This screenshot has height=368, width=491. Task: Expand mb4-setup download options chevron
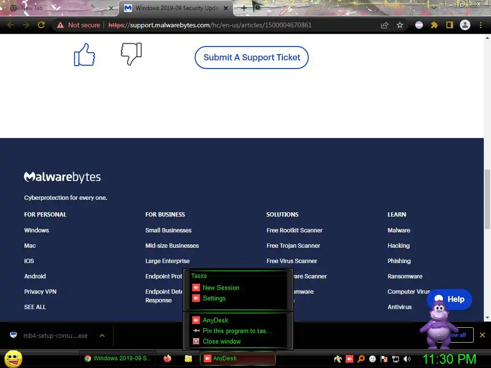(x=102, y=335)
